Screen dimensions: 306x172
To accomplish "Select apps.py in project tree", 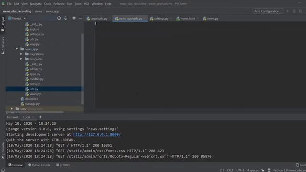I will (x=34, y=74).
